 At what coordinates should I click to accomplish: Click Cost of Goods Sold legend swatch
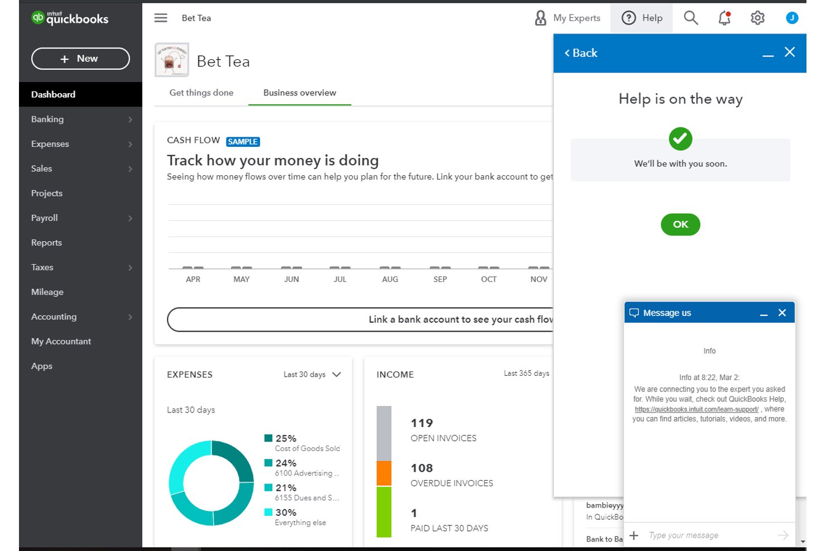click(x=268, y=438)
